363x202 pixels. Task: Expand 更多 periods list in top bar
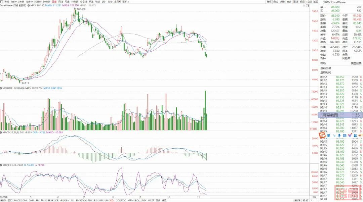(x=125, y=2)
